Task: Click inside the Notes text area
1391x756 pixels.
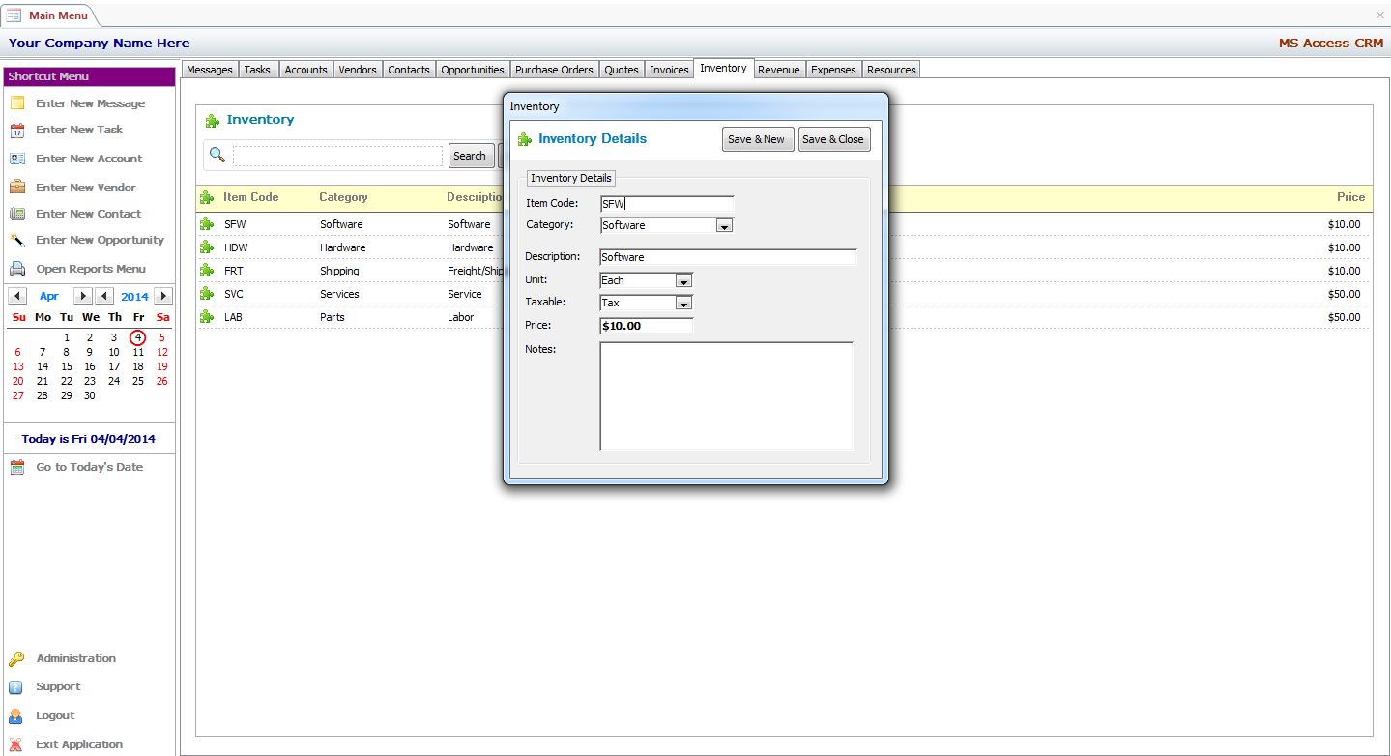Action: coord(726,395)
